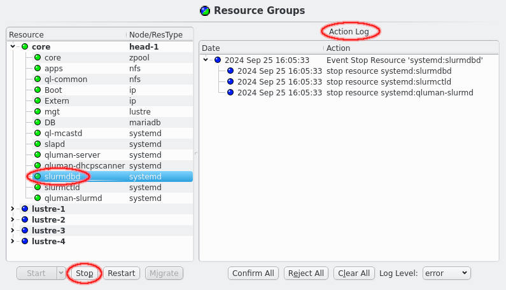Screen dimensions: 506x290
Task: Expand the lustre-4 resource group
Action: pos(13,242)
